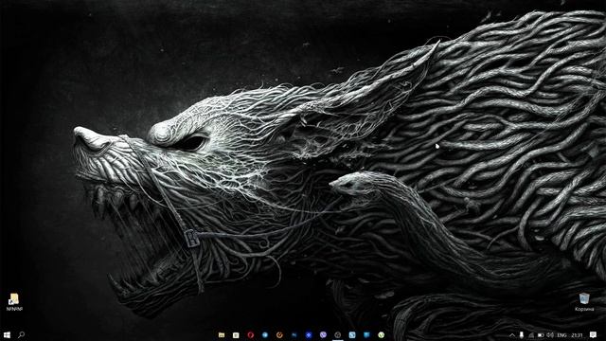Open the green phone icon on taskbar

381,334
